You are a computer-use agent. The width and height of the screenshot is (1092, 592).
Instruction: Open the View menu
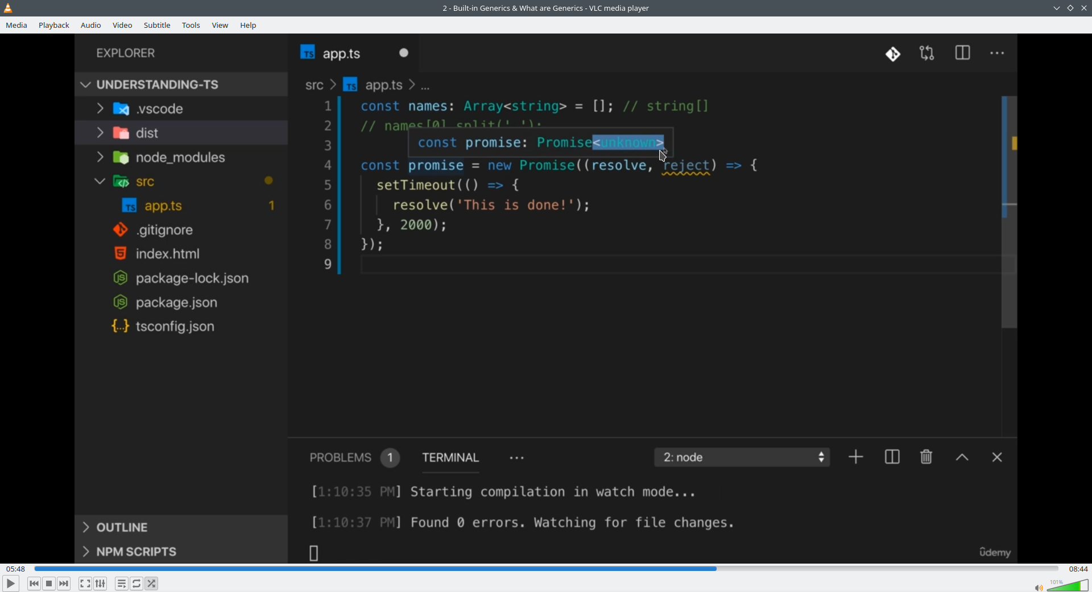coord(220,26)
